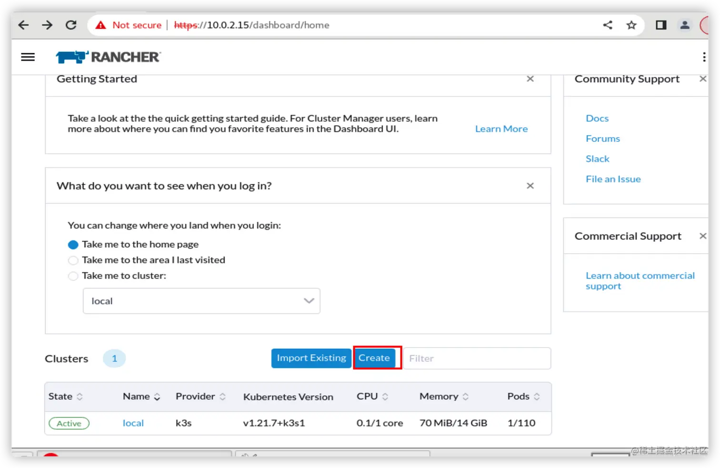Close the Community Support panel
Screen dimensions: 720x468
click(702, 79)
